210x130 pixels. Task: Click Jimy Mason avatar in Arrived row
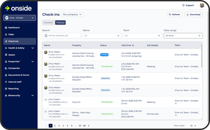click(46, 52)
